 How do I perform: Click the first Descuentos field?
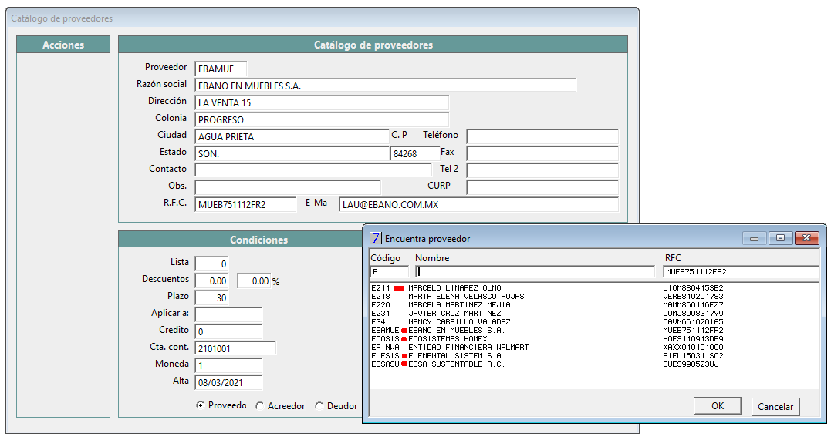[211, 280]
